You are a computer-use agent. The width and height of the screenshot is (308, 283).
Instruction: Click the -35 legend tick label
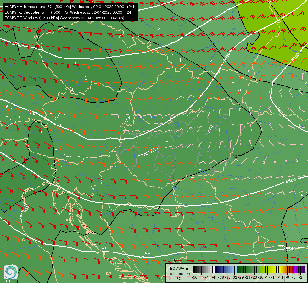(228, 278)
